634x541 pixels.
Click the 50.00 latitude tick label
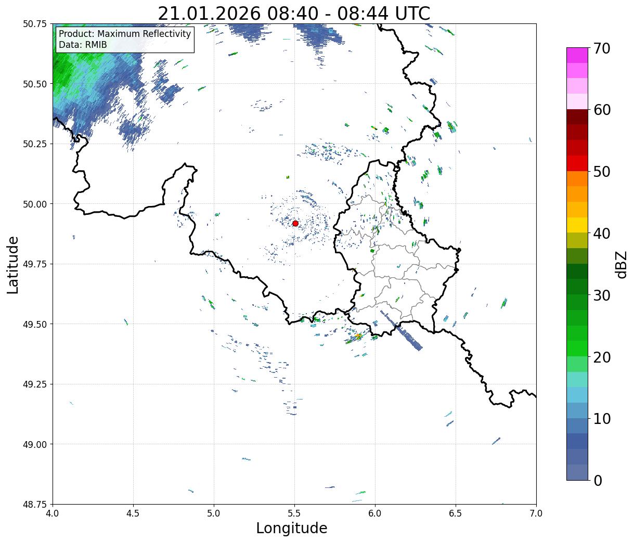click(x=34, y=204)
